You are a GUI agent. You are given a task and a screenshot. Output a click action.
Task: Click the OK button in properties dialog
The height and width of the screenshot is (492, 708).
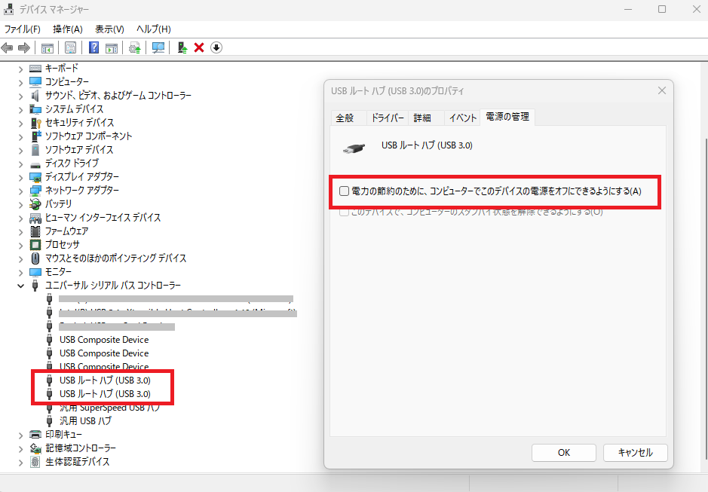563,453
